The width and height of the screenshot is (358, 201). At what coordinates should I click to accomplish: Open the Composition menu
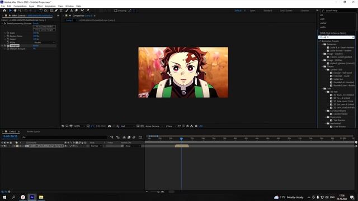pos(20,6)
